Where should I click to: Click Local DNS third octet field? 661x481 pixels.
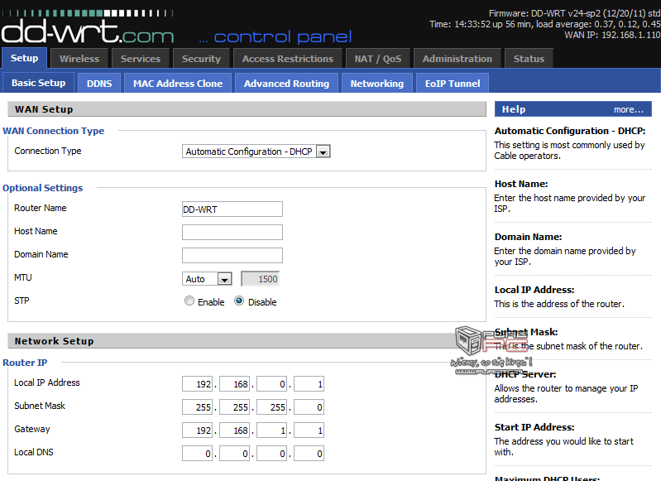click(x=272, y=454)
